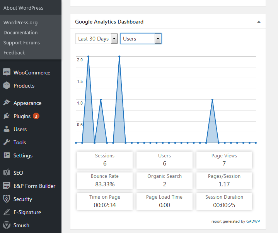Click the Users person icon
This screenshot has height=233, width=278.
coord(7,129)
